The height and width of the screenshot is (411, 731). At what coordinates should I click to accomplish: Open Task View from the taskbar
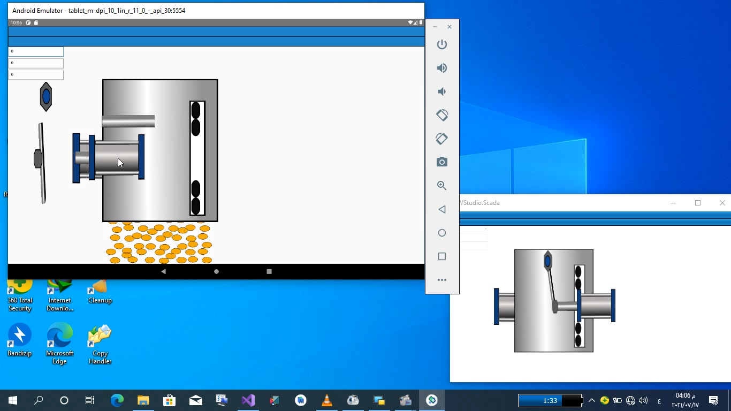click(x=90, y=400)
